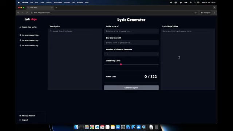Click the Logout icon in the sidebar
233x131 pixels.
point(20,120)
